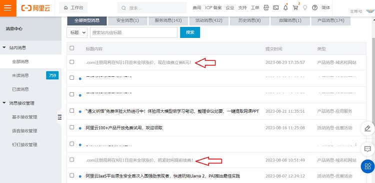Viewport: 375px width, 183px height.
Task: Open the notification bell
Action: tap(285, 7)
